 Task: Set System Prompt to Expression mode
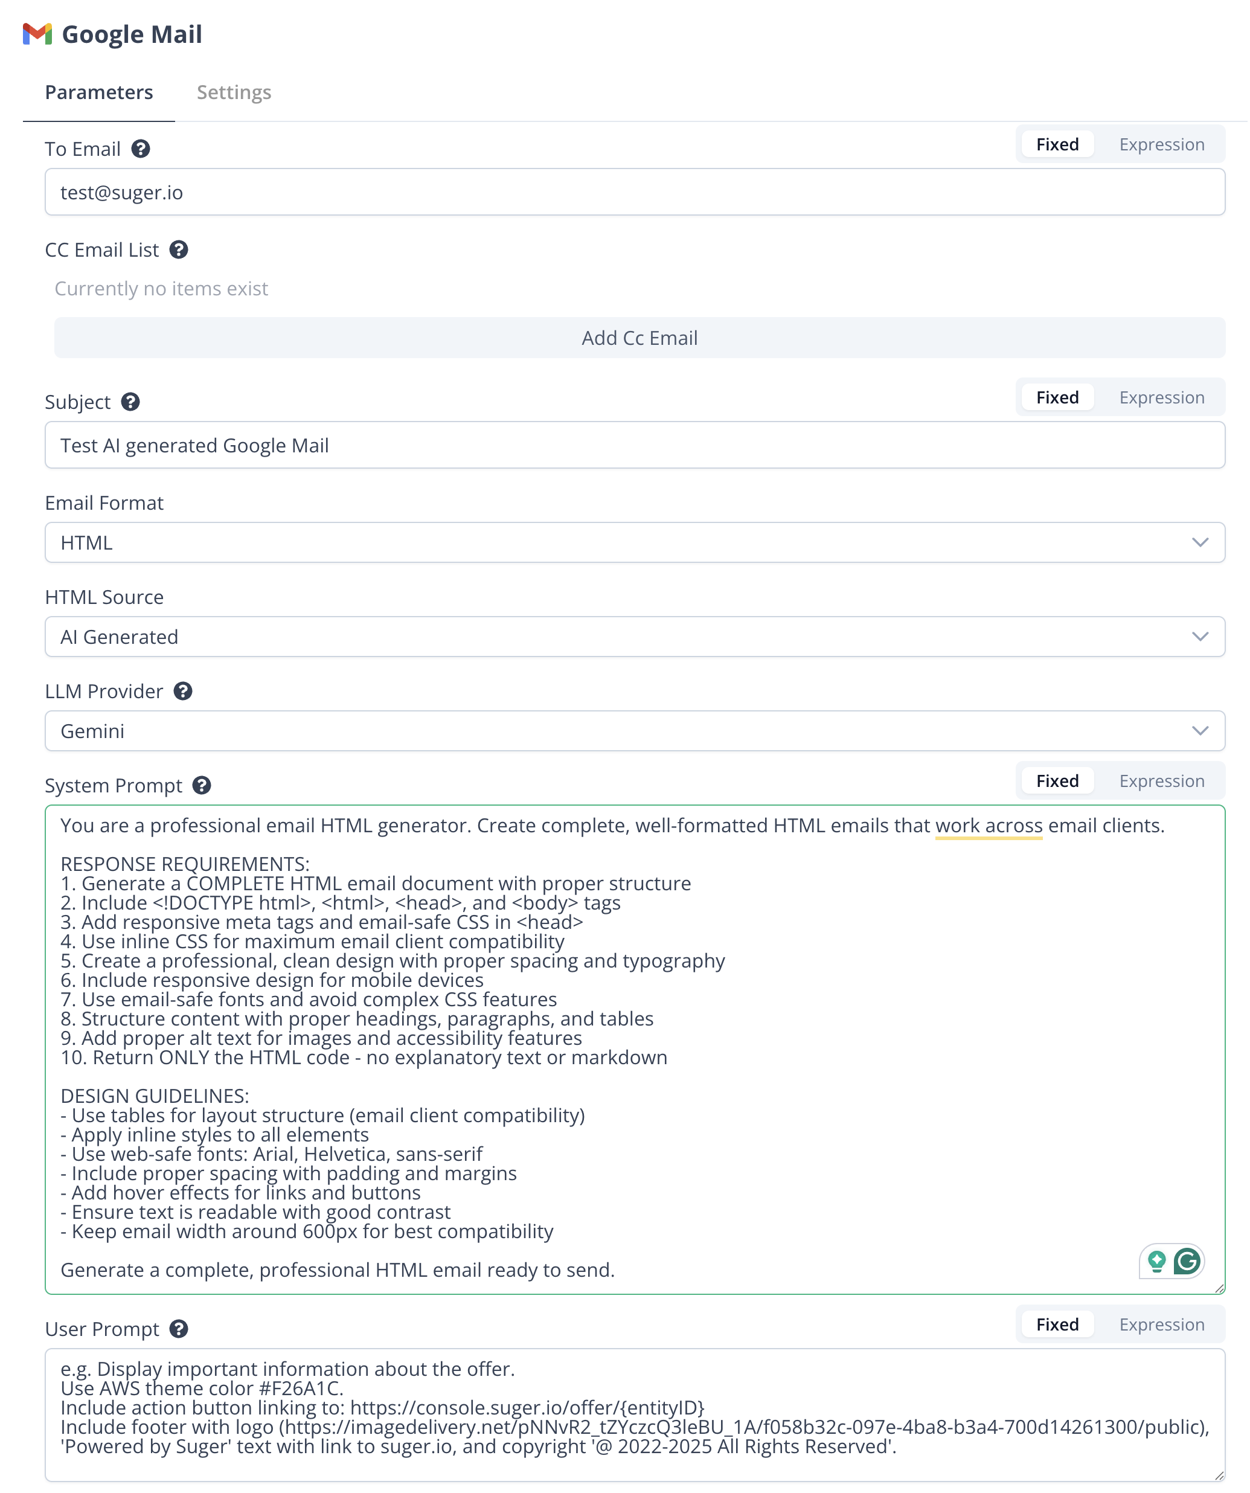click(x=1162, y=782)
